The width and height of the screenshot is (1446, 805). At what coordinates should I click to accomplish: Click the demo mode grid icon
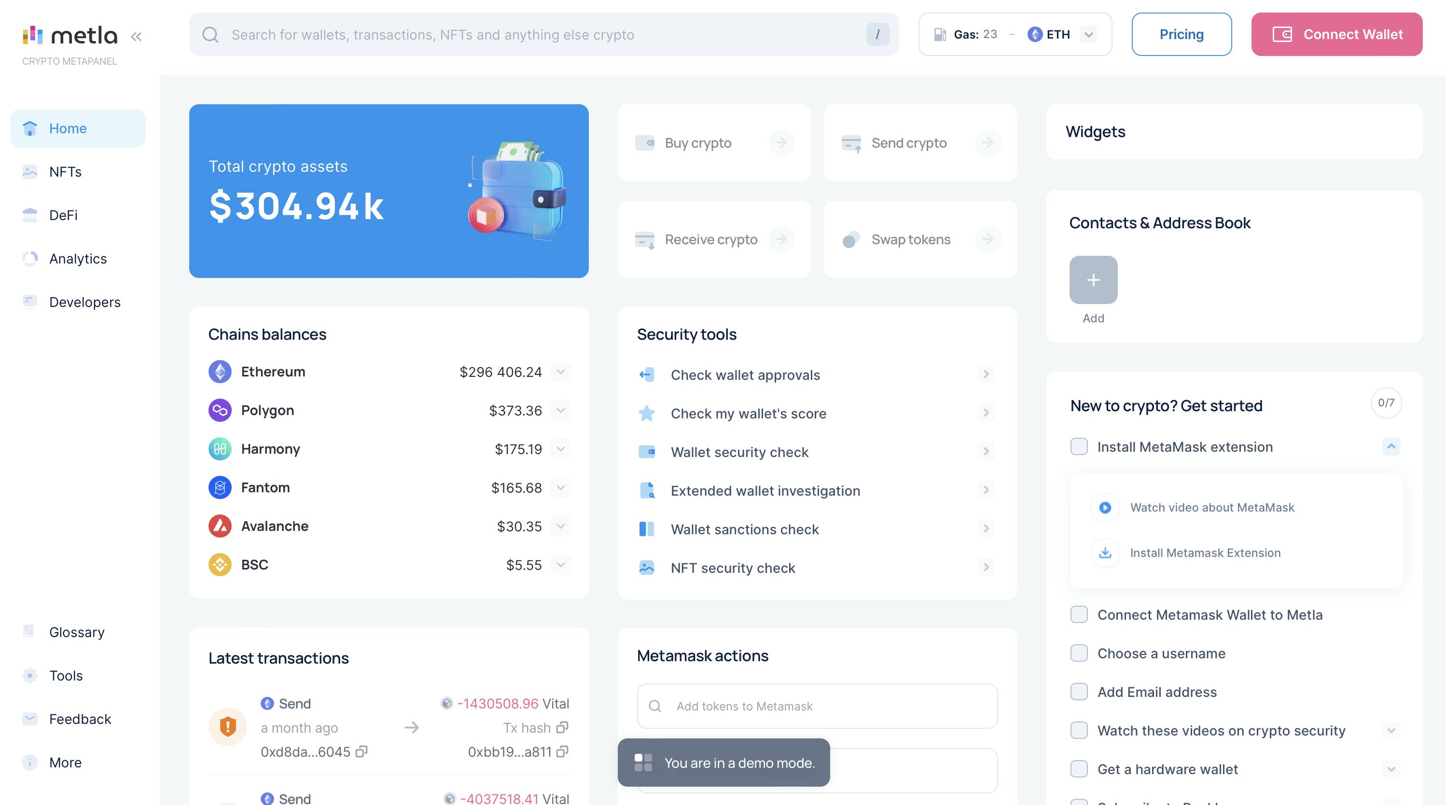tap(643, 763)
